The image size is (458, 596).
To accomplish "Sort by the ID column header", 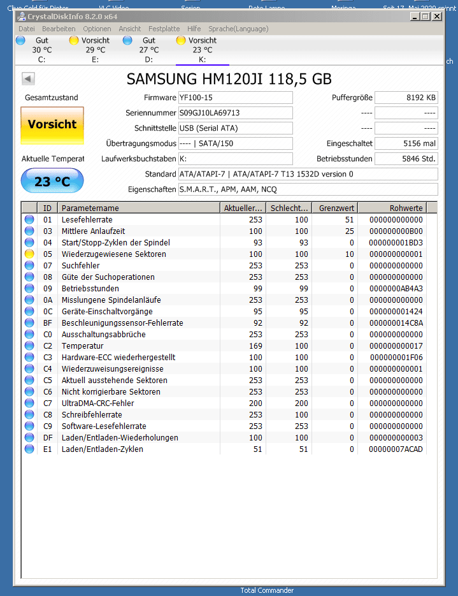I will [x=47, y=208].
